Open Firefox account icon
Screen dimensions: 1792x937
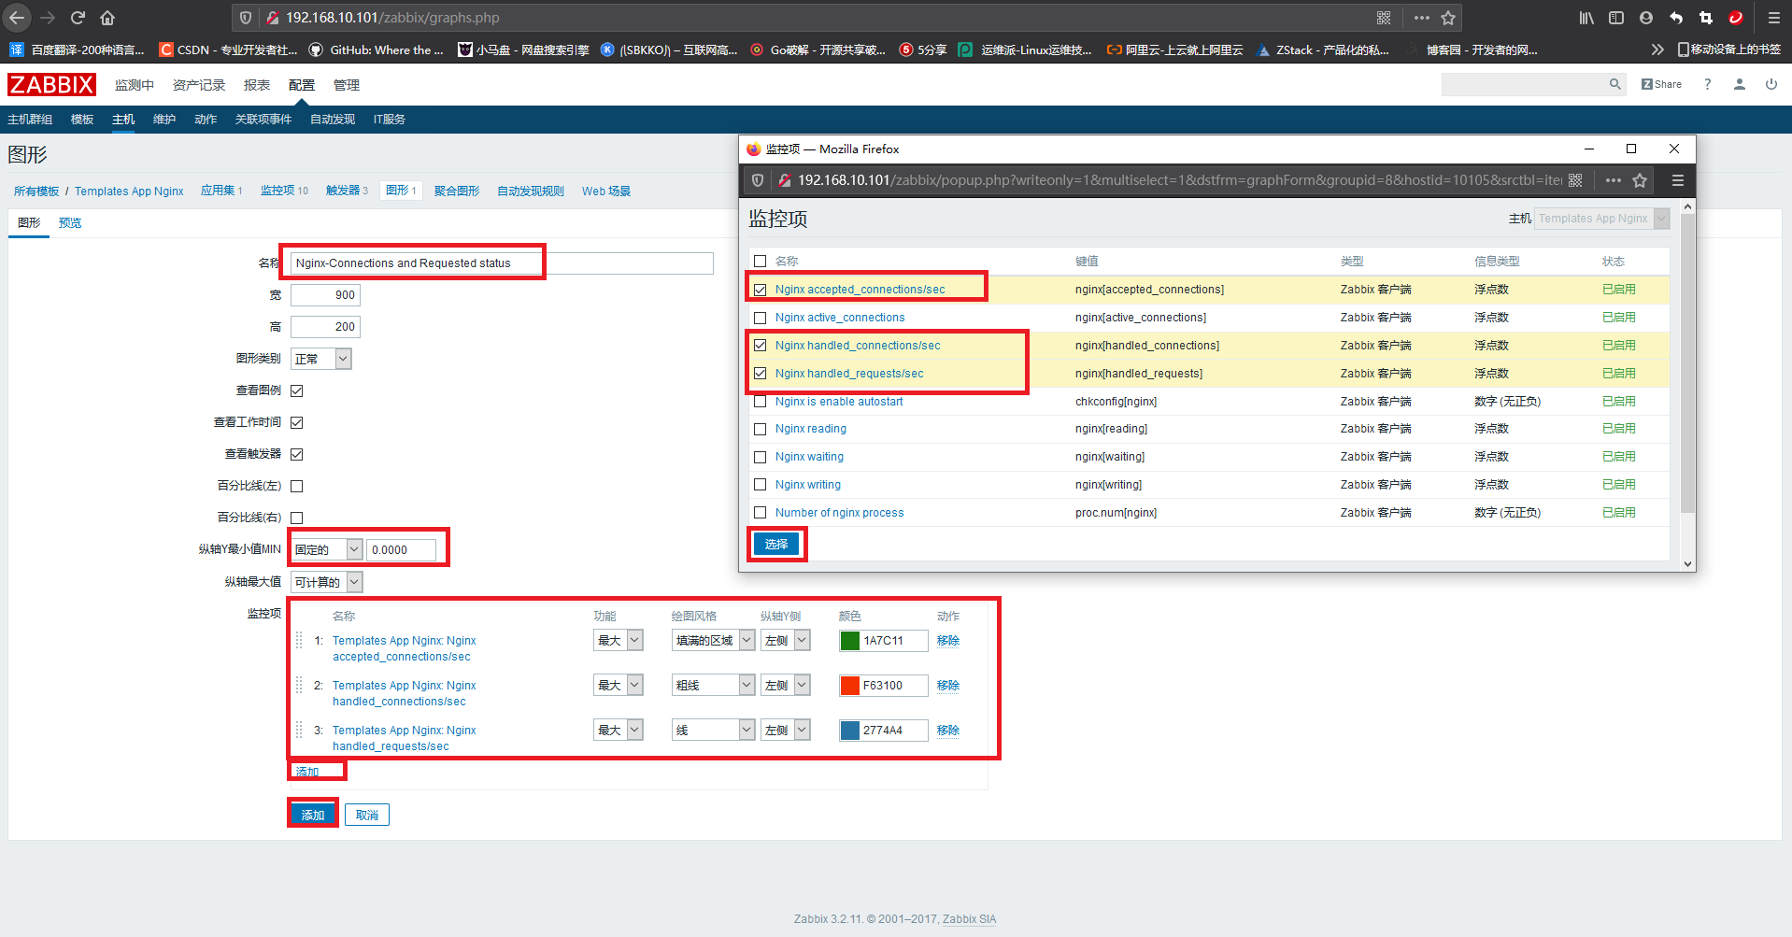1646,18
